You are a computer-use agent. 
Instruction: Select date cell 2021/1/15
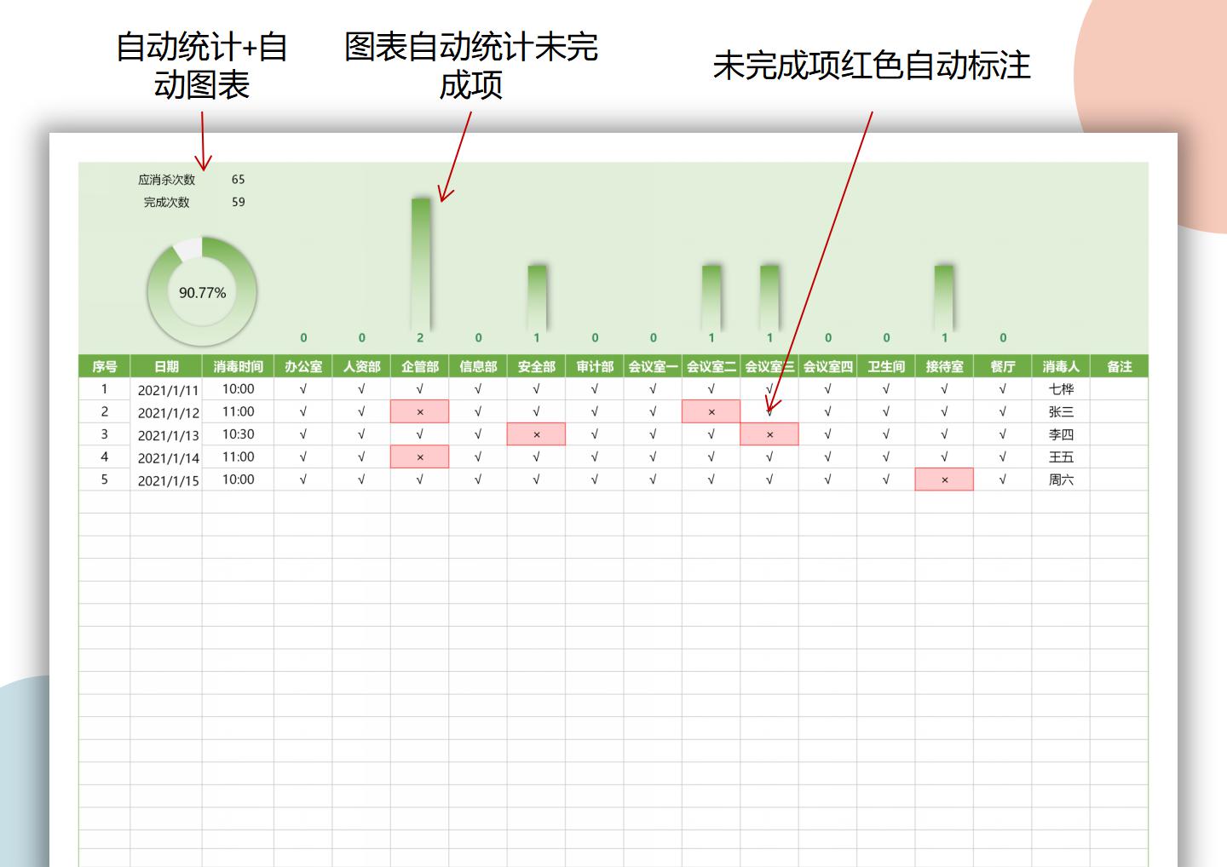click(167, 479)
